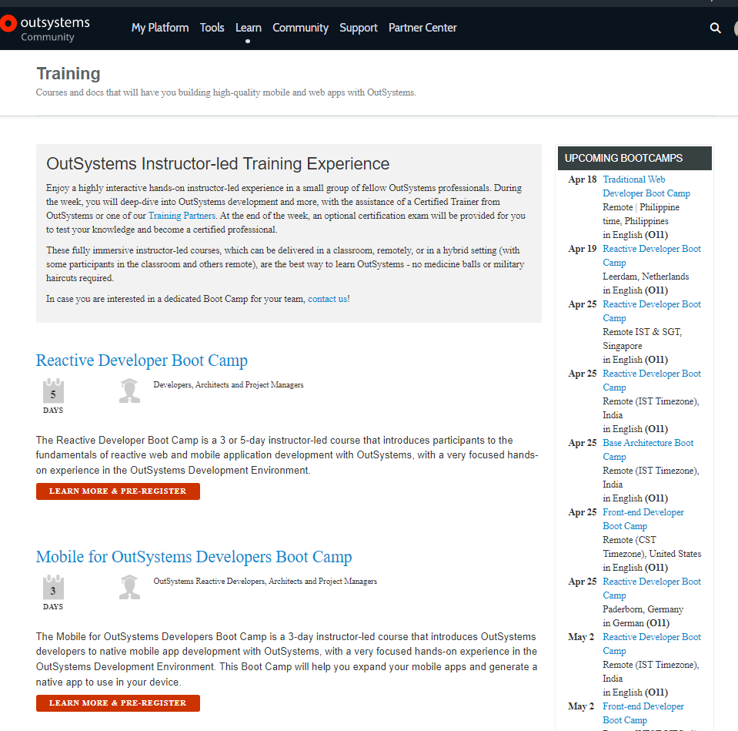Click the user profile icon top right

pos(735,28)
